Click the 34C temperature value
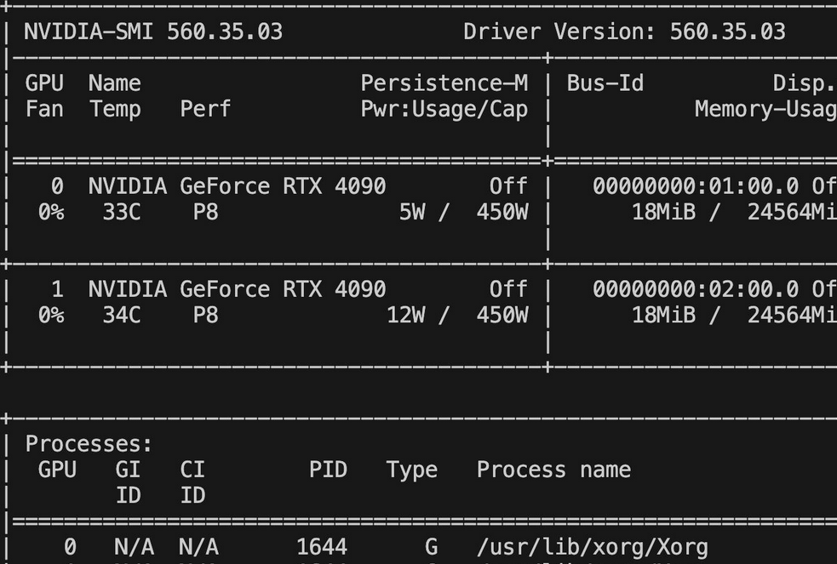Screen dimensions: 837x564 pyautogui.click(x=121, y=315)
